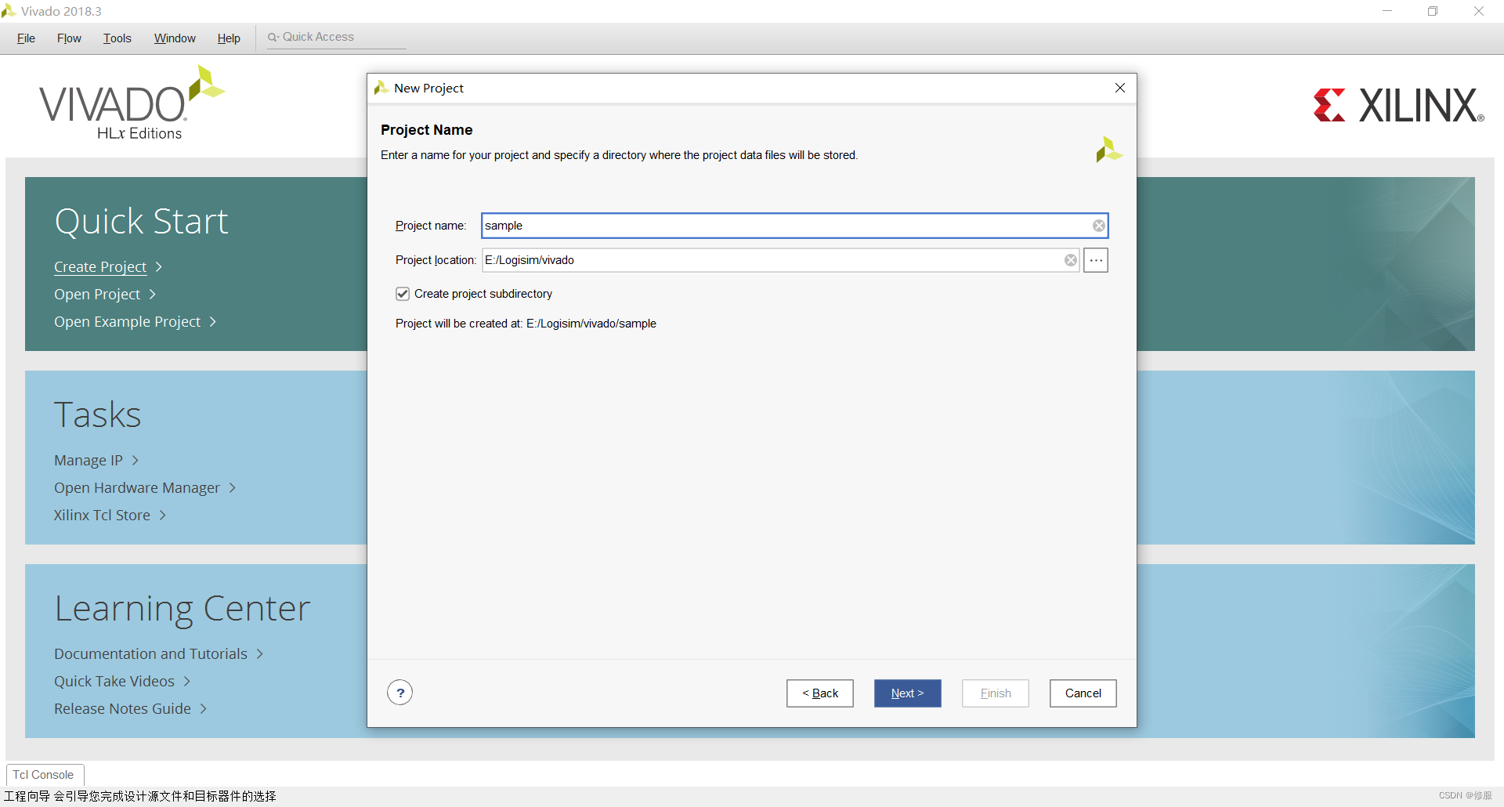Go back to the previous wizard step
This screenshot has height=807, width=1504.
820,693
